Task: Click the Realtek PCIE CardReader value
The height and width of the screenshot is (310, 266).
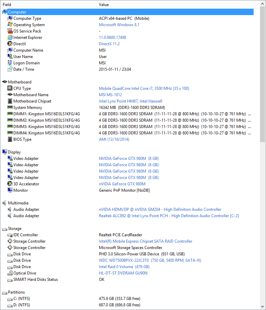Action: [121, 235]
